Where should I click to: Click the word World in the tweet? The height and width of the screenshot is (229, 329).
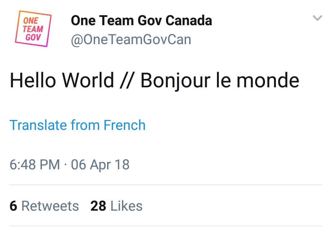[x=88, y=80]
